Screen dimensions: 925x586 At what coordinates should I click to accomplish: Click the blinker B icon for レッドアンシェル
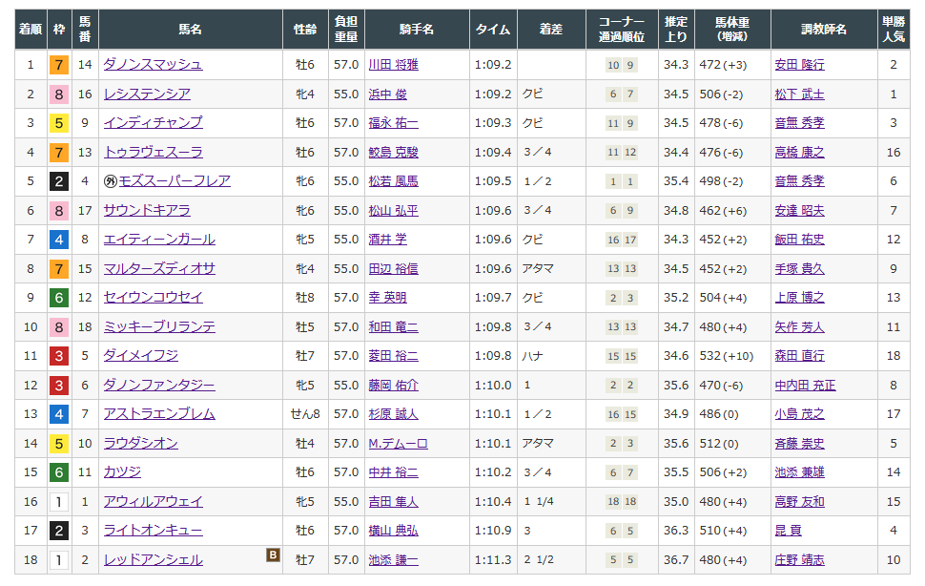click(x=273, y=555)
